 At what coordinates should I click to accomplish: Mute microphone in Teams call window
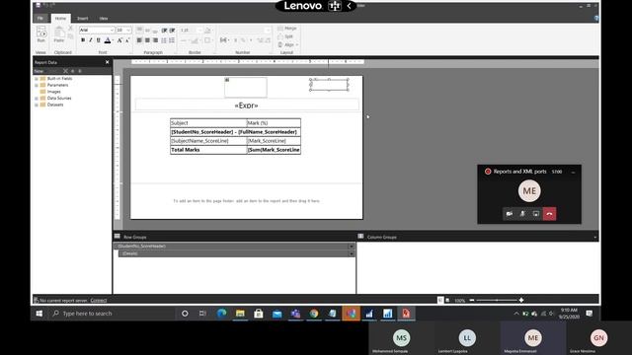pyautogui.click(x=522, y=214)
